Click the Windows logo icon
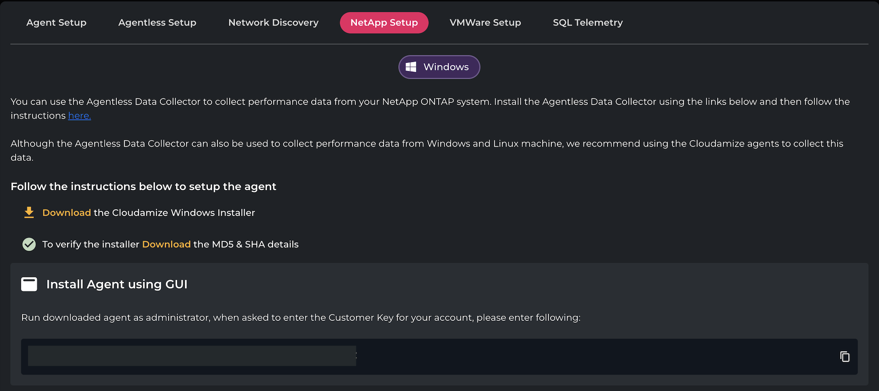Viewport: 879px width, 391px height. click(x=411, y=67)
